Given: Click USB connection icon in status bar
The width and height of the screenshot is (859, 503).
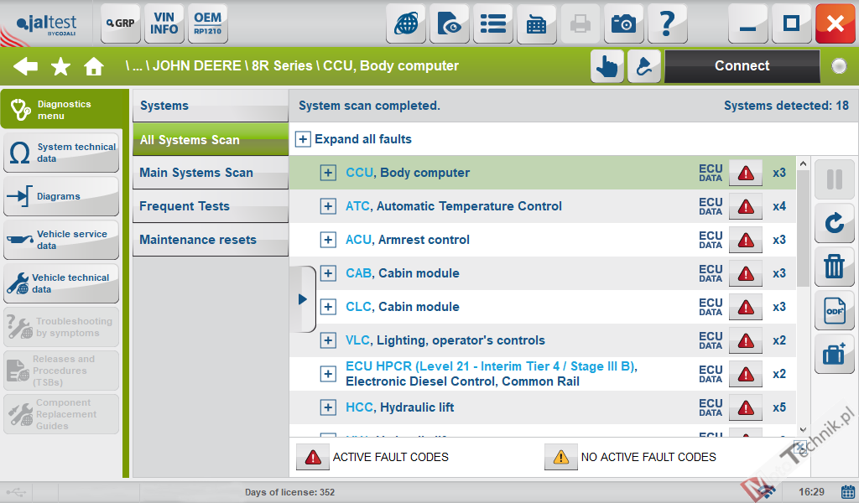Looking at the screenshot, I should 15,492.
